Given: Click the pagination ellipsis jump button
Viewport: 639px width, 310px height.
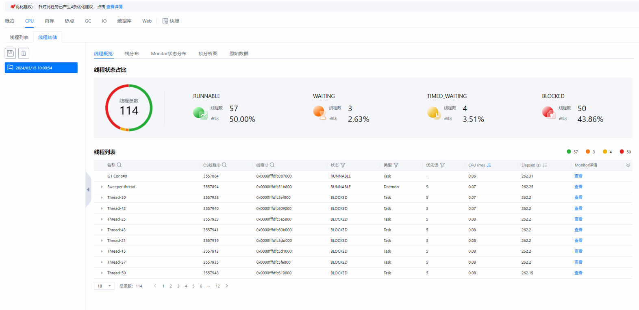Looking at the screenshot, I should pyautogui.click(x=209, y=286).
